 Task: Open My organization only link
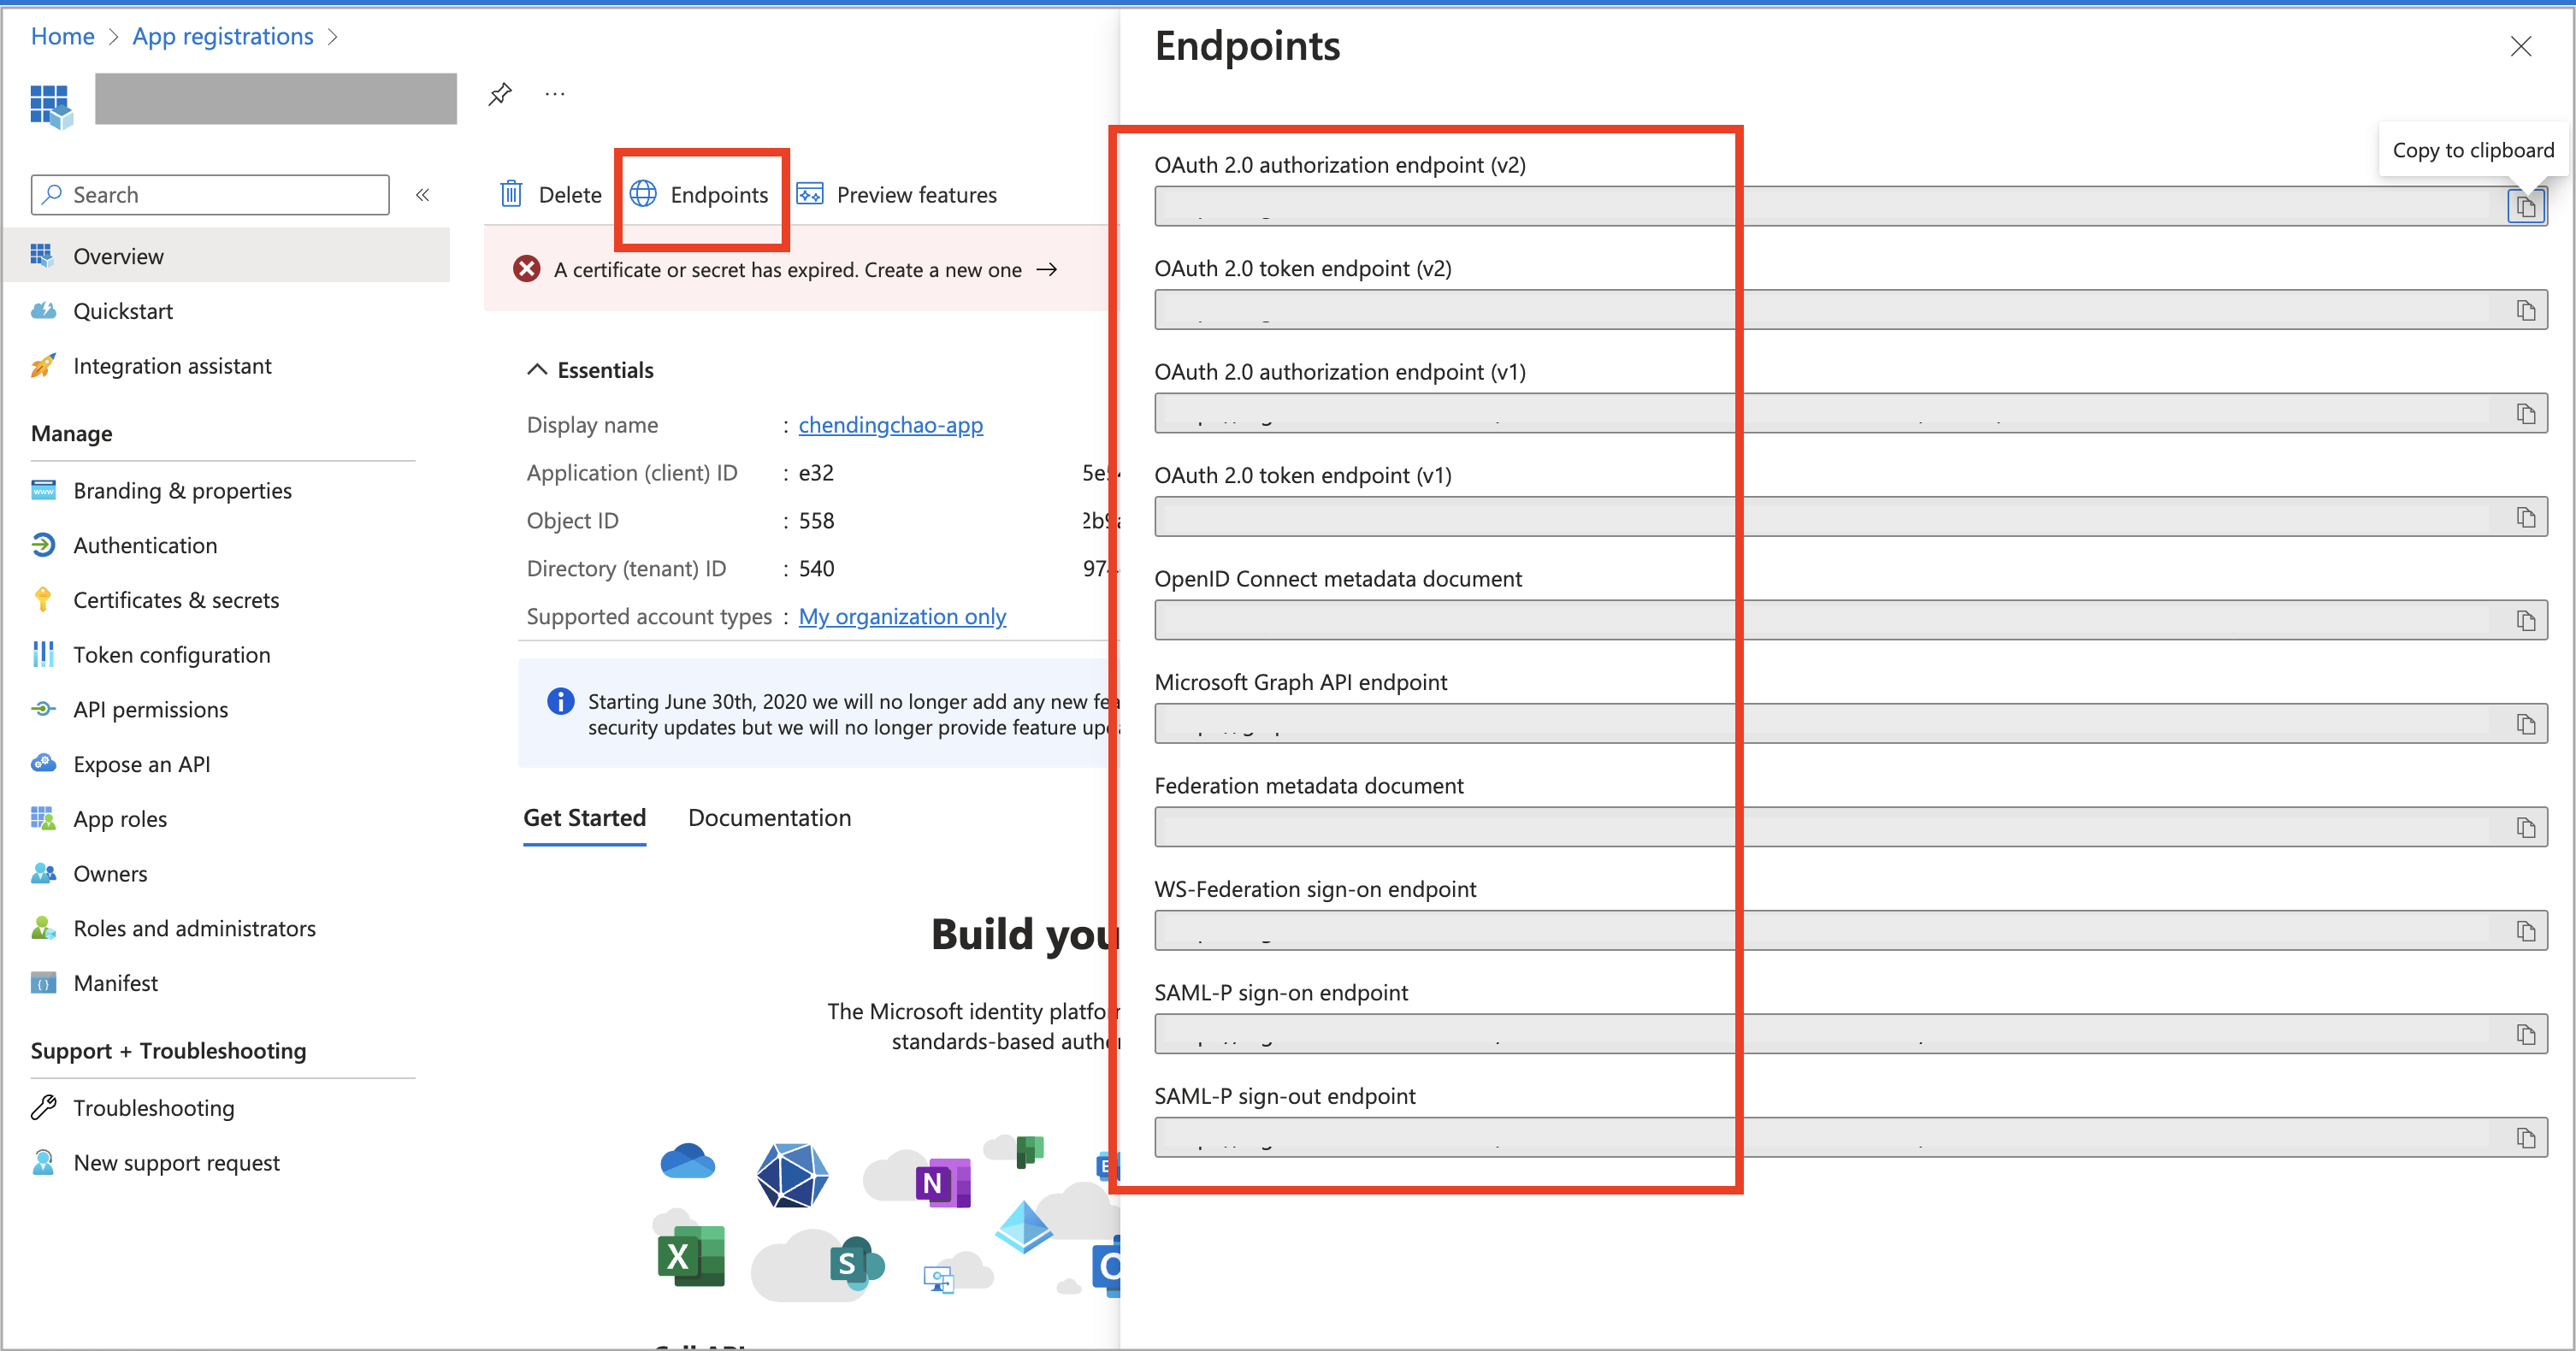(901, 616)
